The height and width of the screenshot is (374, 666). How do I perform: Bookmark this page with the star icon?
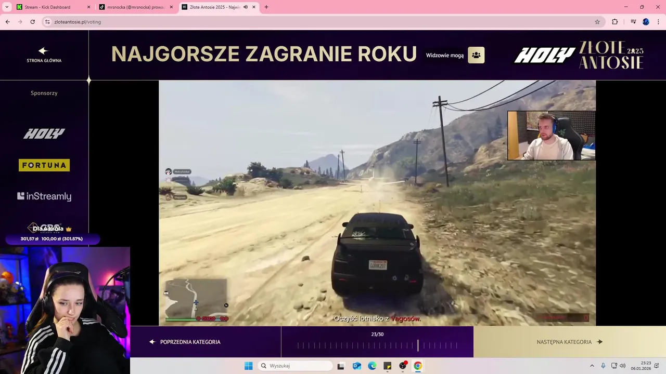coord(597,22)
